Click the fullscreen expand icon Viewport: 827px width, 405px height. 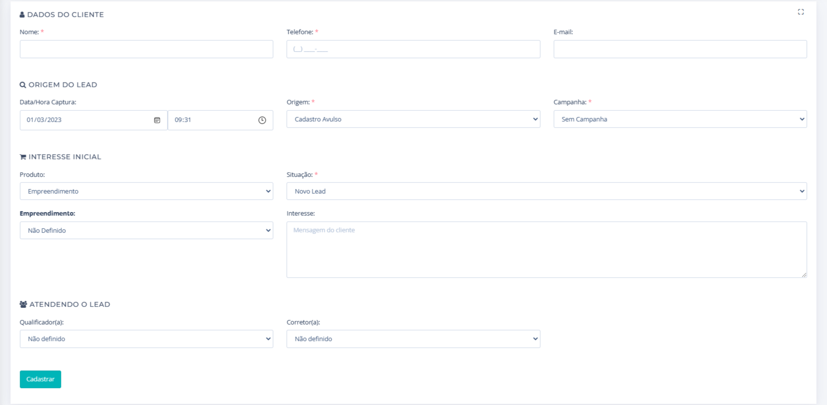(x=800, y=12)
